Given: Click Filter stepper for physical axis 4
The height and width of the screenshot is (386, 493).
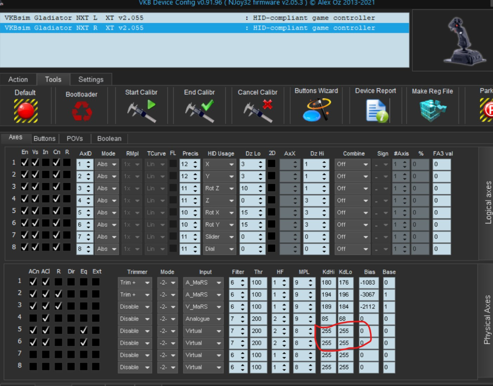Looking at the screenshot, I should [x=242, y=319].
